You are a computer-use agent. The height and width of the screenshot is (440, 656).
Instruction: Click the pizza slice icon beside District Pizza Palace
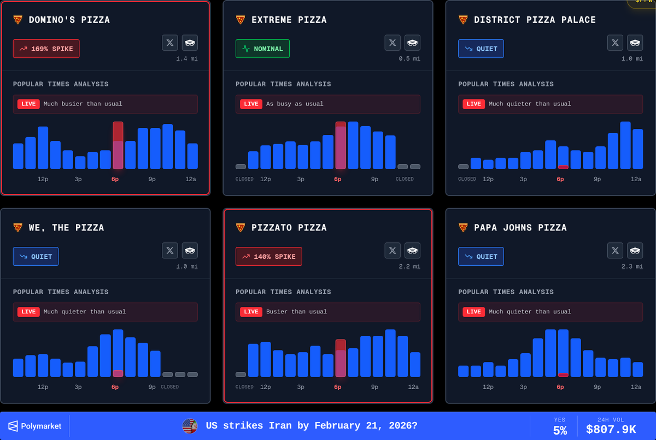[463, 20]
